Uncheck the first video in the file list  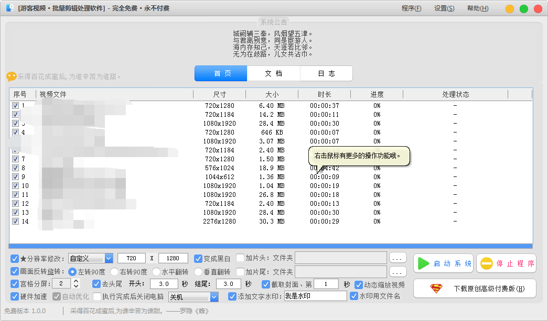tap(15, 105)
